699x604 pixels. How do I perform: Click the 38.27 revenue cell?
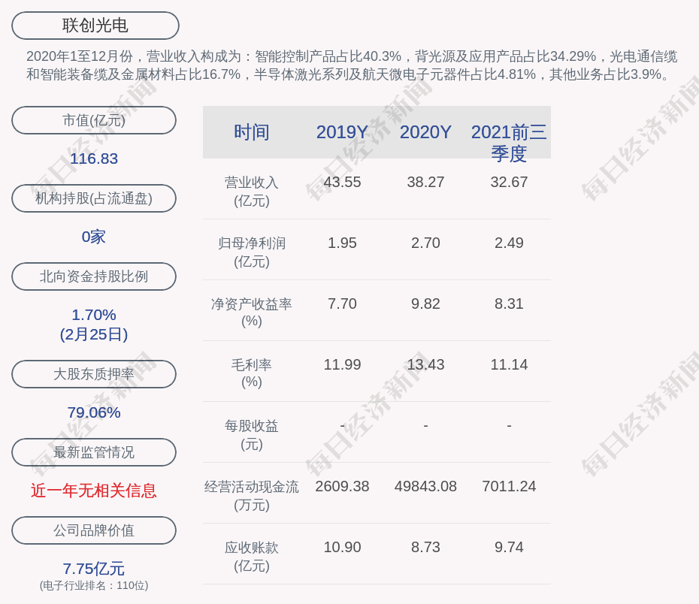[x=425, y=183]
